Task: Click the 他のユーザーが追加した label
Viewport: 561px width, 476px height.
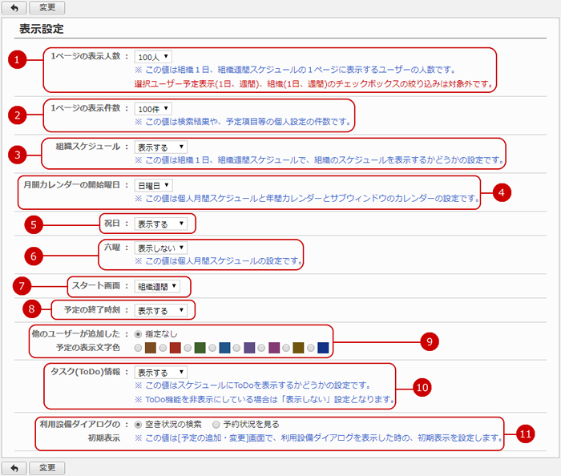Action: click(76, 333)
